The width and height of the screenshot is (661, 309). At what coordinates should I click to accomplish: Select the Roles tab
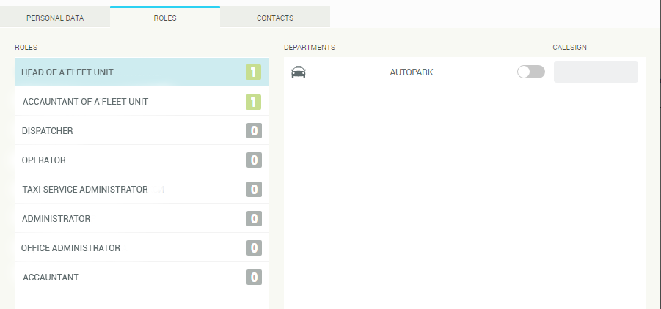tap(165, 18)
